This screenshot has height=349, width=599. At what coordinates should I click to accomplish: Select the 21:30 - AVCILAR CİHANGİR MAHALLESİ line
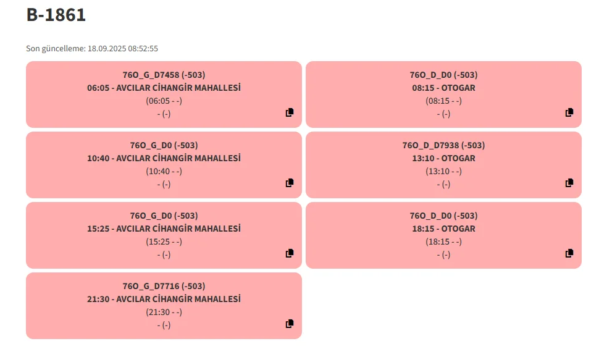[x=164, y=299]
